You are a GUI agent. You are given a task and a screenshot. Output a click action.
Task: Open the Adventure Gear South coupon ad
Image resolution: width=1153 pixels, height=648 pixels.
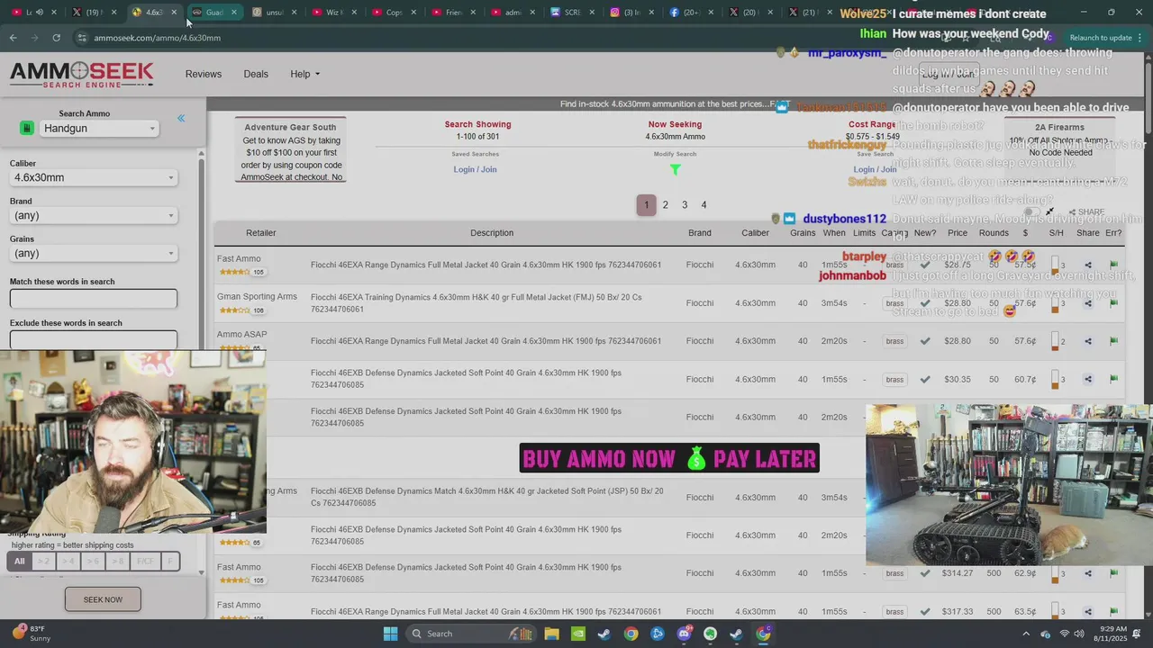tap(290, 150)
